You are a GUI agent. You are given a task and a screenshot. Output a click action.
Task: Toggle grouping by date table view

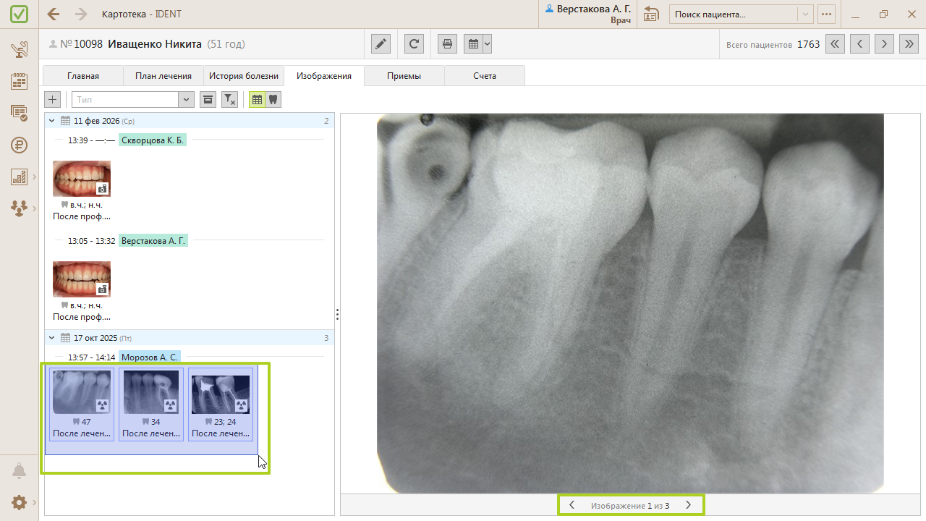point(257,100)
